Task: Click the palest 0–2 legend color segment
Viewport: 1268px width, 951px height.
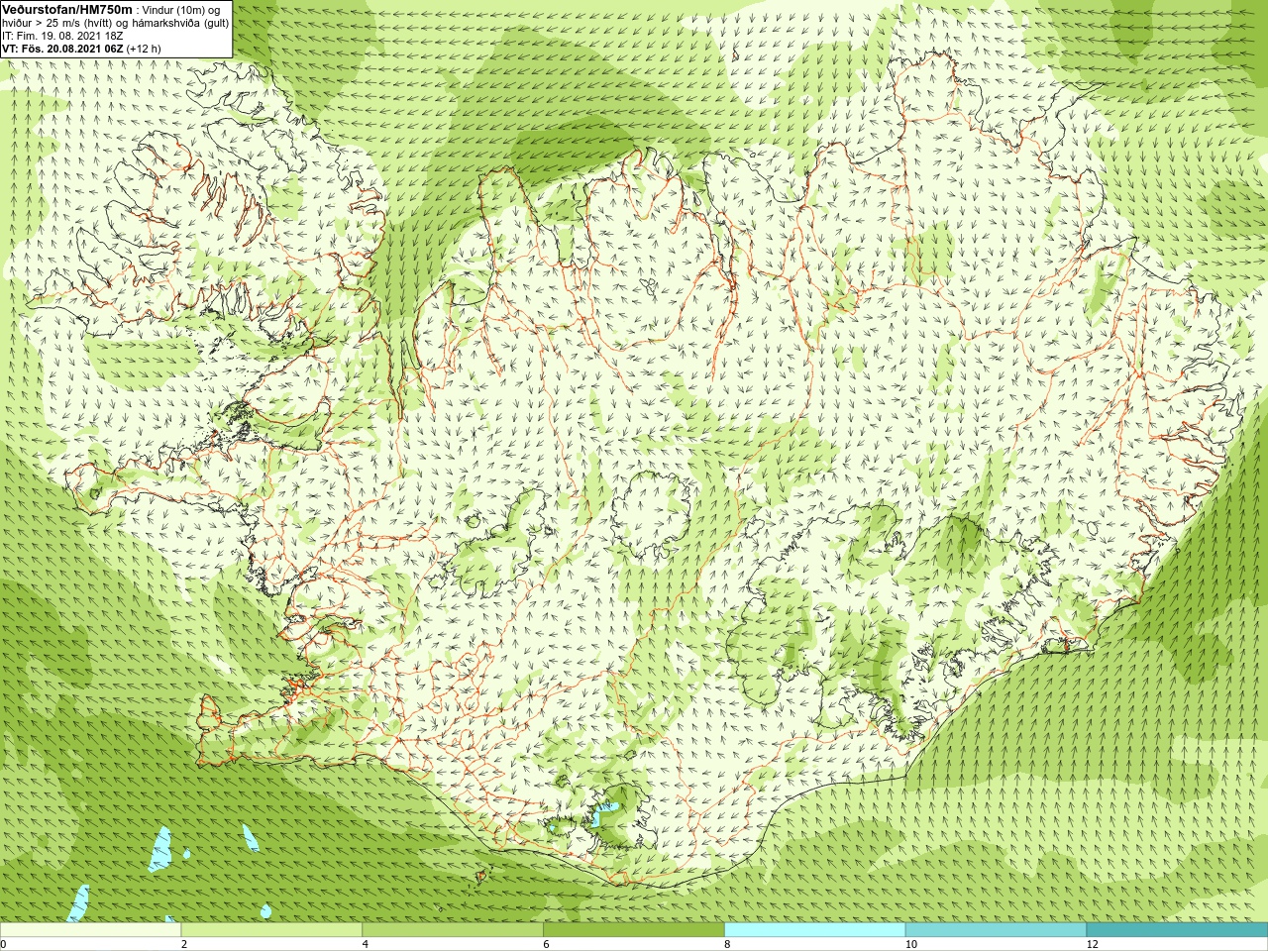Action: (91, 930)
